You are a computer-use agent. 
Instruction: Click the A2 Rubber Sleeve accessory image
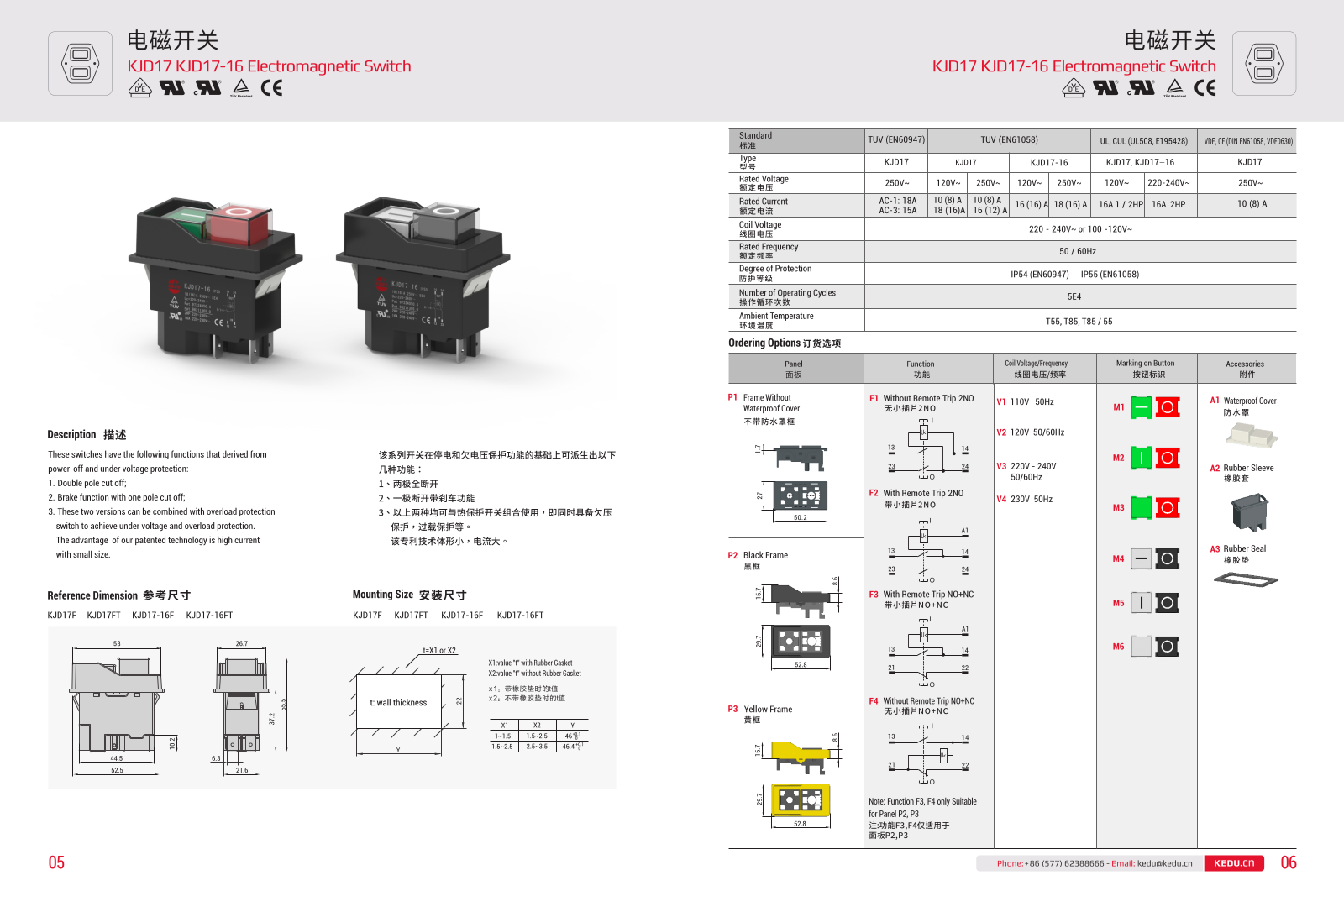click(x=1249, y=512)
